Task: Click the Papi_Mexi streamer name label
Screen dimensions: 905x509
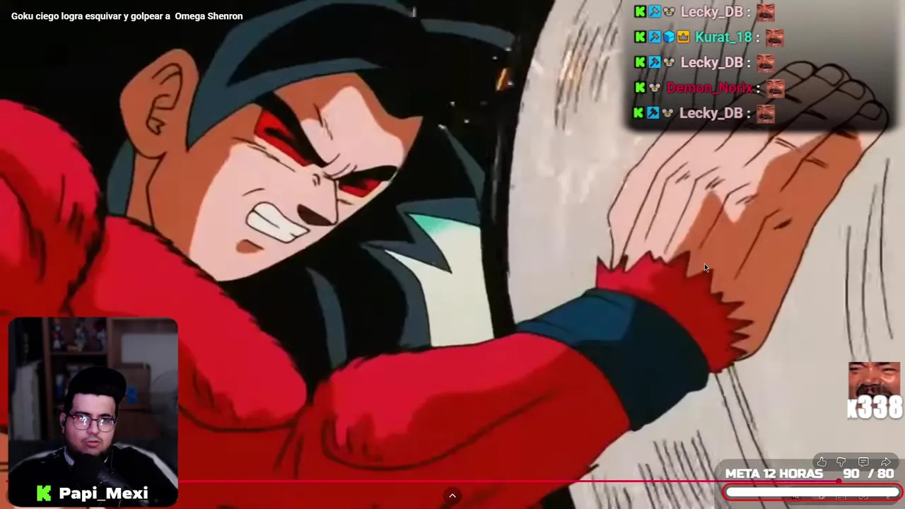Action: coord(103,493)
